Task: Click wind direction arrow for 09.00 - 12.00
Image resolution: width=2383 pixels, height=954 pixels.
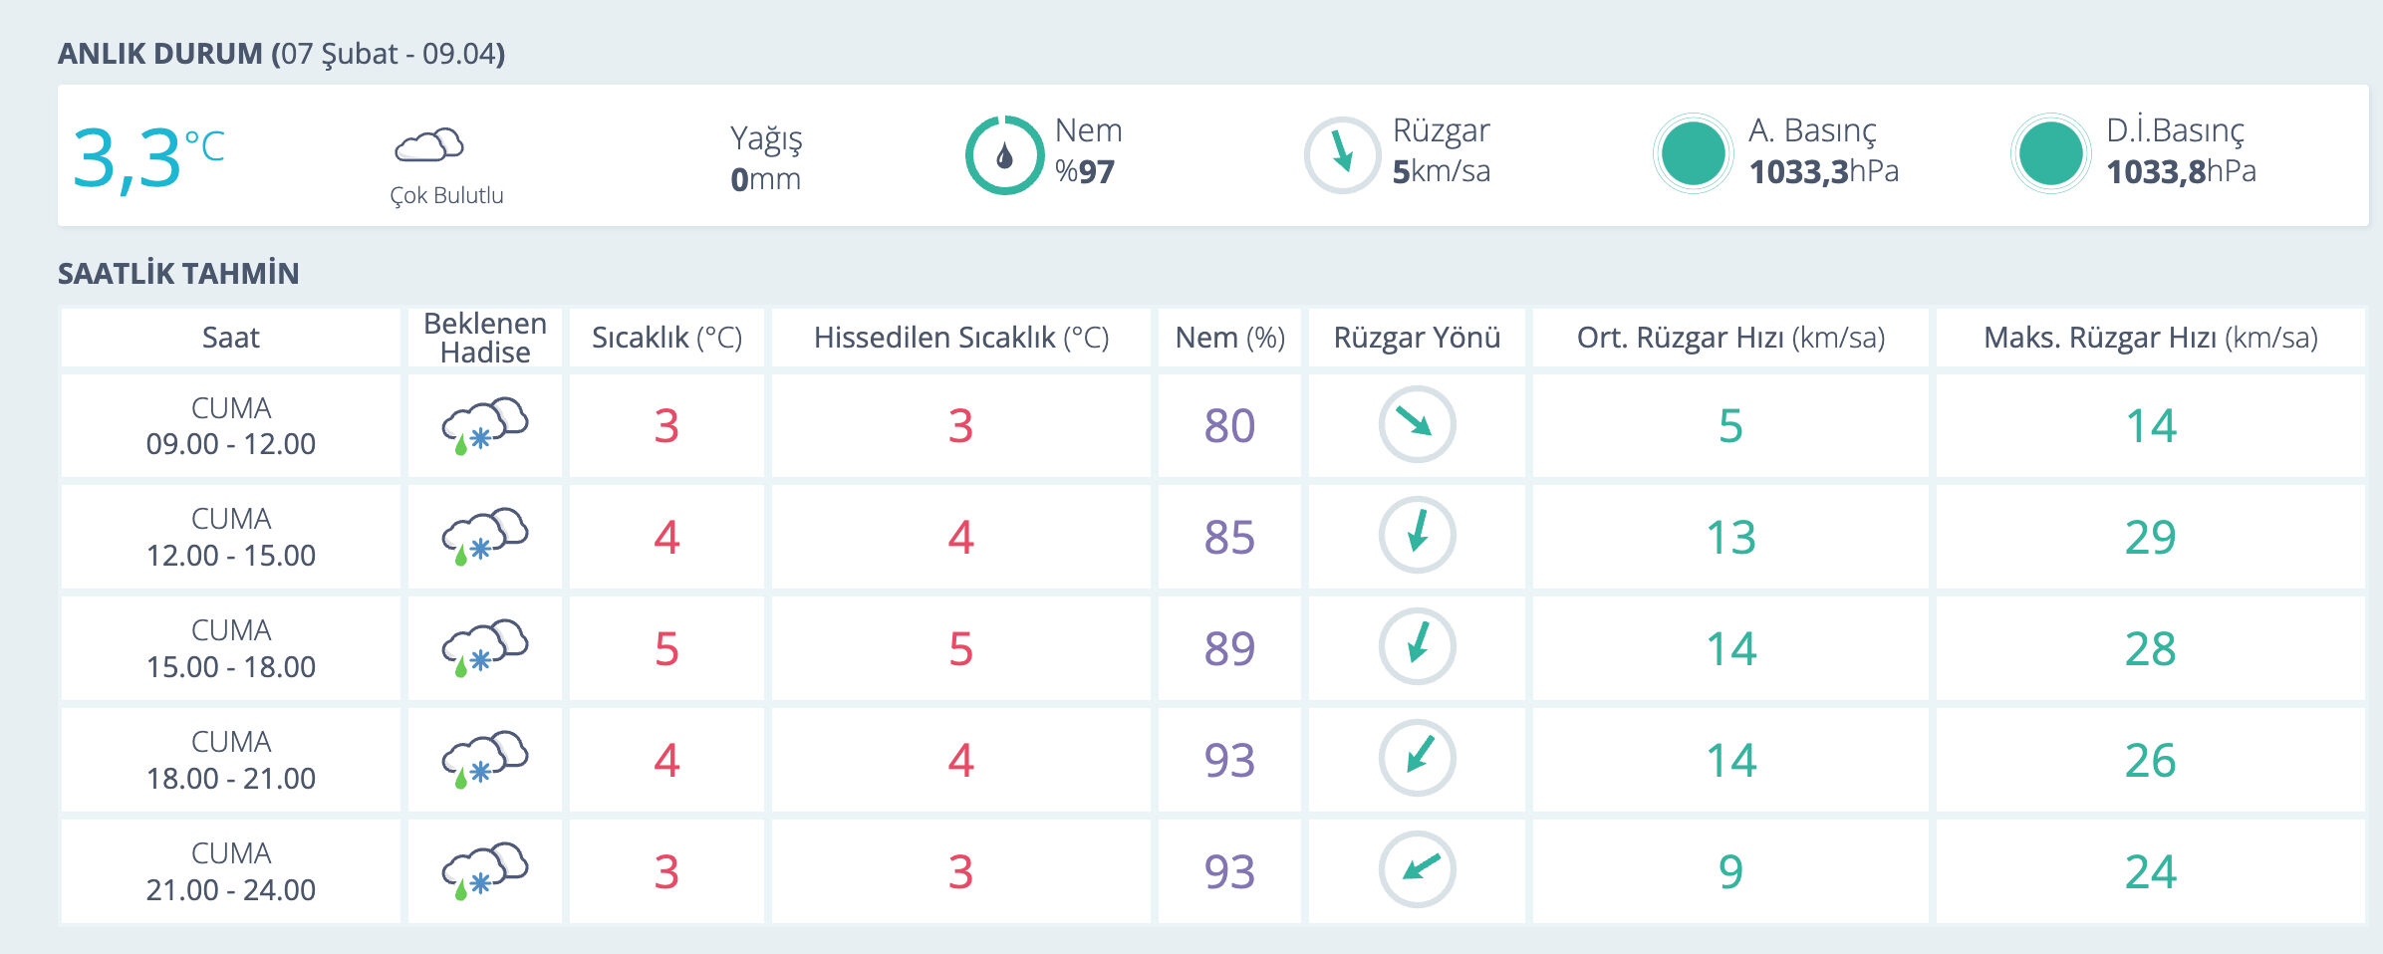Action: coord(1417,424)
